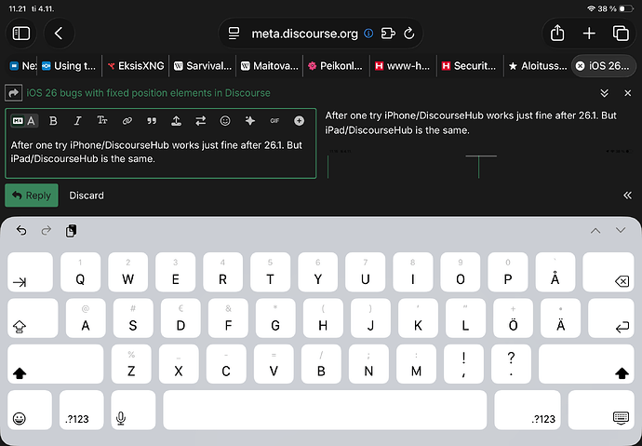Switch to the www-h... tab
This screenshot has width=642, height=446.
pos(403,66)
